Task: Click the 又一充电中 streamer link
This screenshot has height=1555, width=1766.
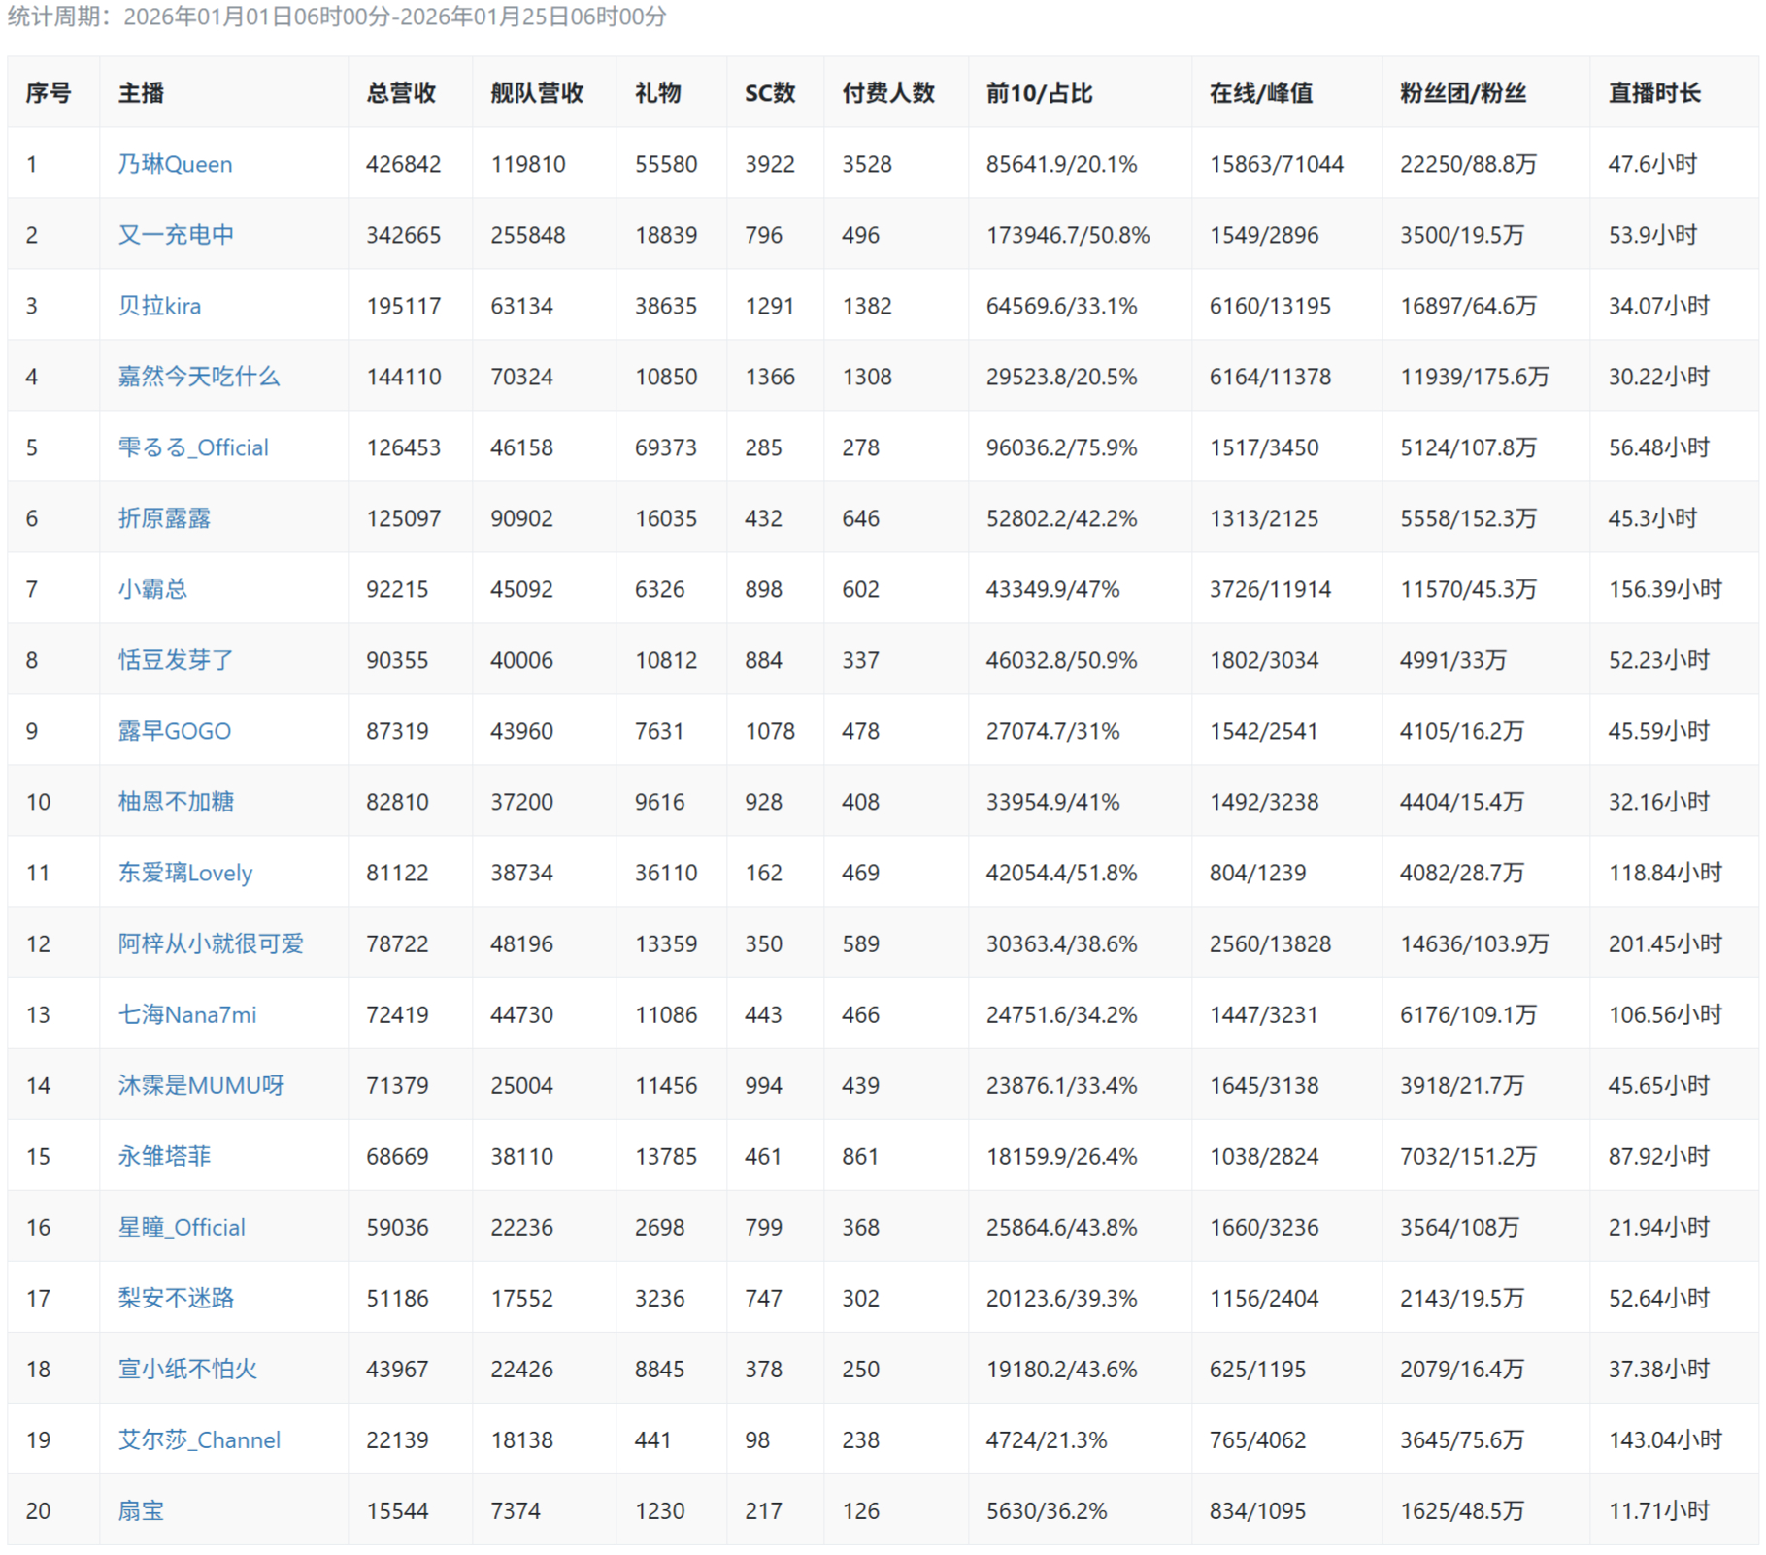Action: click(176, 235)
